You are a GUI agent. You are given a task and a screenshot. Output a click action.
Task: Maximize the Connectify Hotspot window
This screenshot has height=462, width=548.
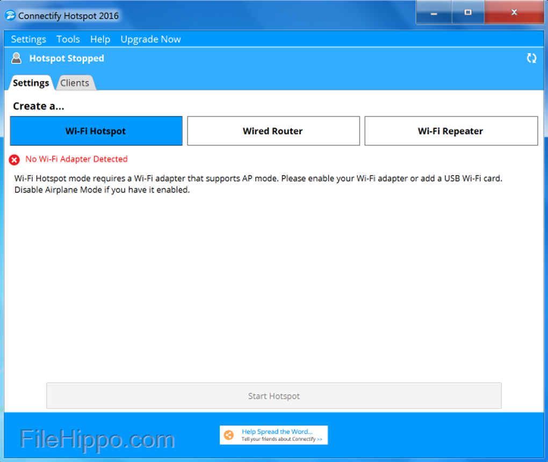coord(467,12)
